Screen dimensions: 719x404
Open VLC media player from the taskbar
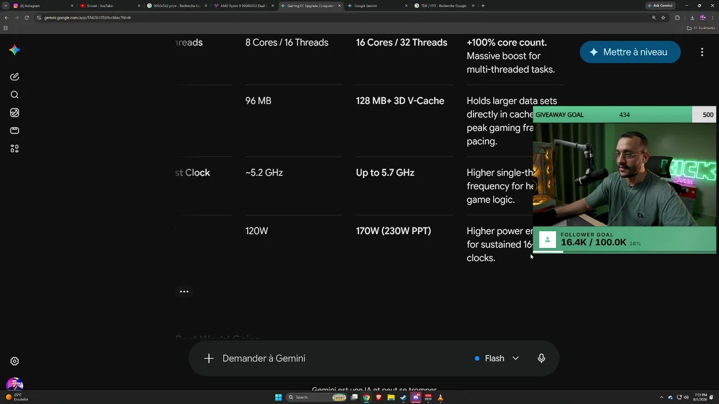point(440,398)
